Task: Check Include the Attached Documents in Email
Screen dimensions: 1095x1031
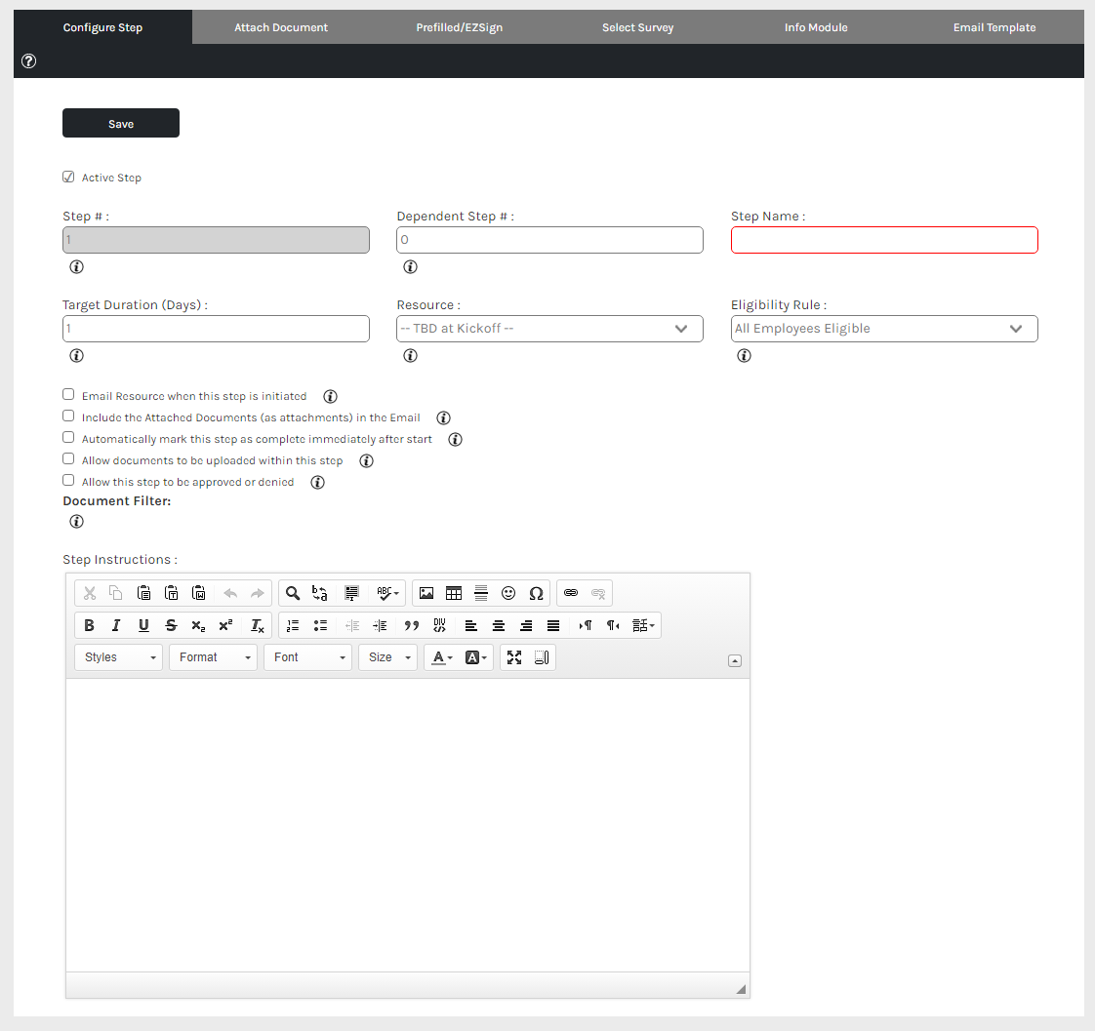Action: pos(68,416)
